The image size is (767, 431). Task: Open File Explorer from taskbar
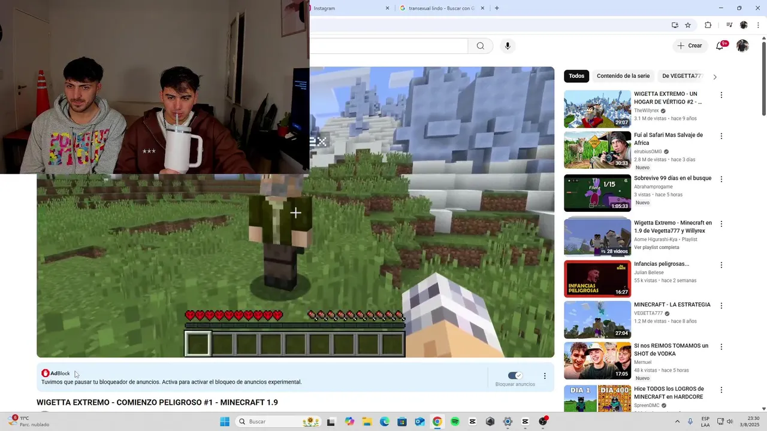pyautogui.click(x=367, y=421)
